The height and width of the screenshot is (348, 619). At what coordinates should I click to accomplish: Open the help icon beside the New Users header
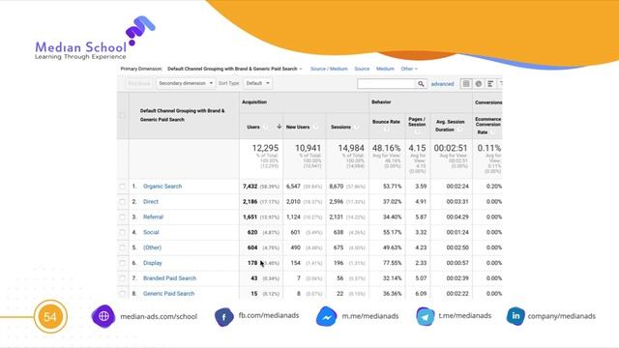pyautogui.click(x=315, y=127)
